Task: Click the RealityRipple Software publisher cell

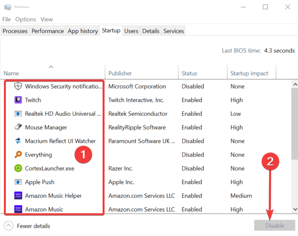Action: pos(137,128)
